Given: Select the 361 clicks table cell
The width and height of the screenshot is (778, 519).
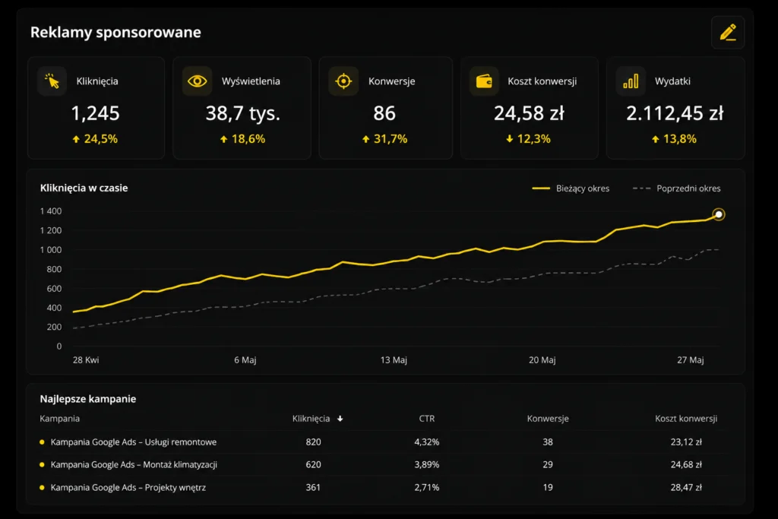Looking at the screenshot, I should [313, 488].
